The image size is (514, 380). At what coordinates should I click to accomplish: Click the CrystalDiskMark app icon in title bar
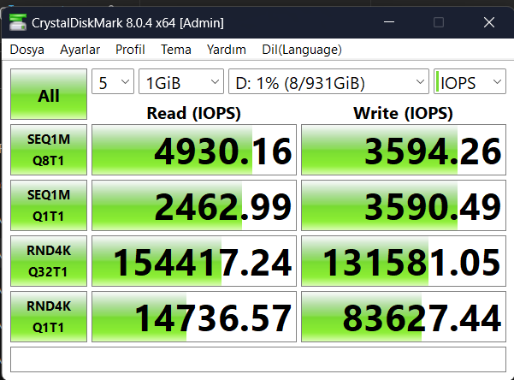pyautogui.click(x=18, y=22)
